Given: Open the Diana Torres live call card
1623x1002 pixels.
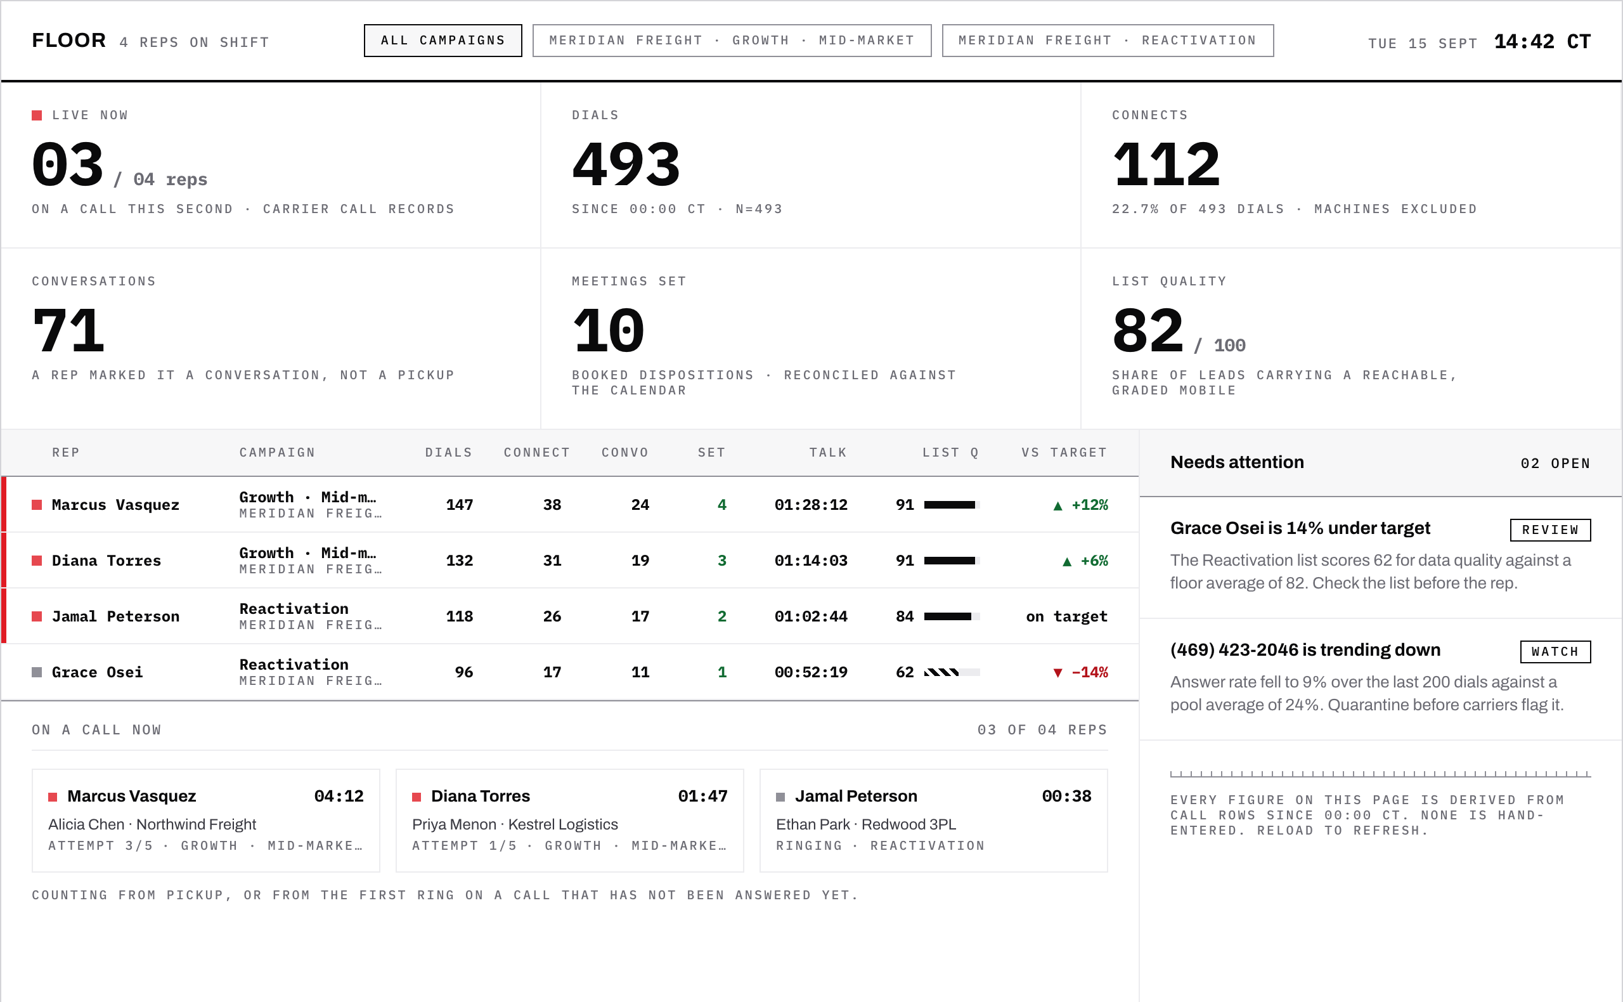Looking at the screenshot, I should click(570, 821).
